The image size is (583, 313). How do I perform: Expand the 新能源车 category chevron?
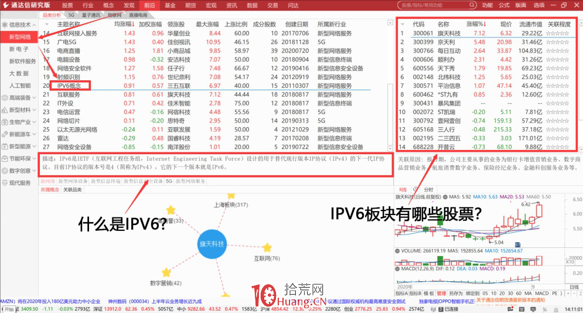[34, 134]
